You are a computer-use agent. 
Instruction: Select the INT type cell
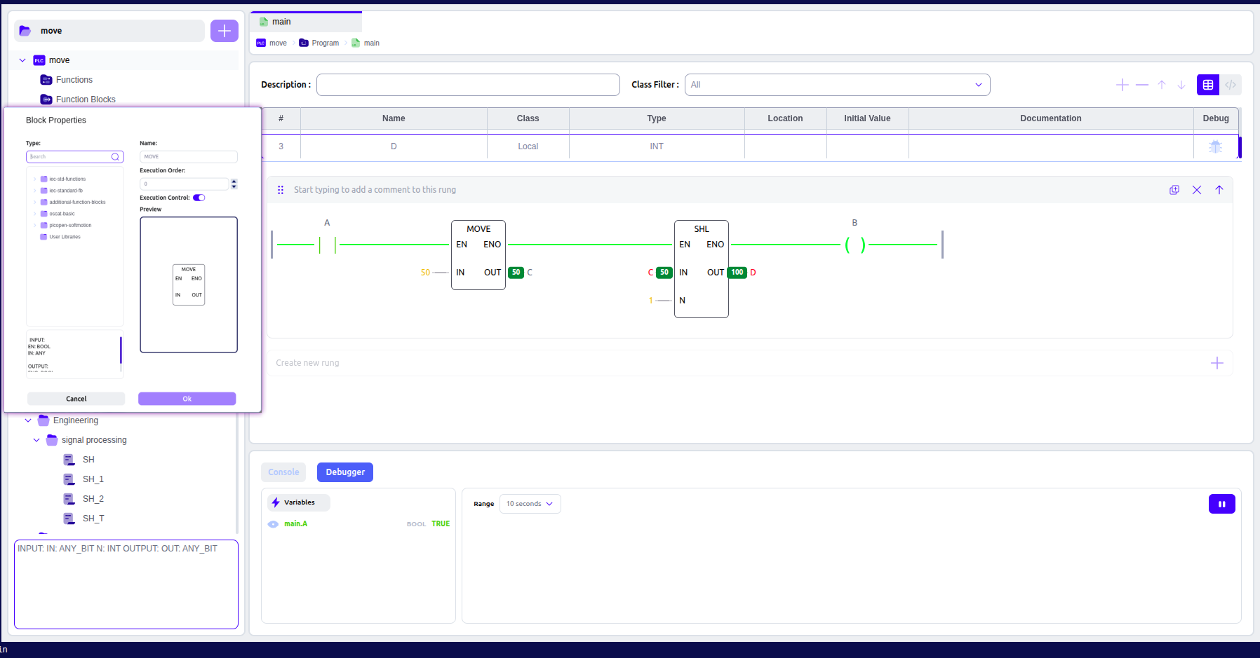pyautogui.click(x=657, y=146)
